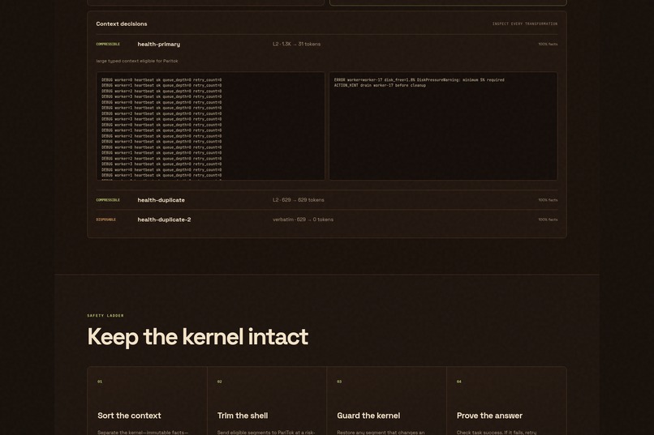Click the ERROR worker-17 DiskPressureWarning log line
The width and height of the screenshot is (654, 435).
coord(419,80)
